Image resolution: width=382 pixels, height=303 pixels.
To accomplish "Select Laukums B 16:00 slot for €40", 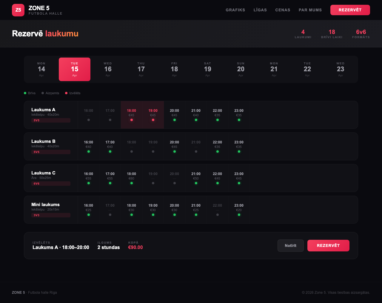I will pos(89,146).
